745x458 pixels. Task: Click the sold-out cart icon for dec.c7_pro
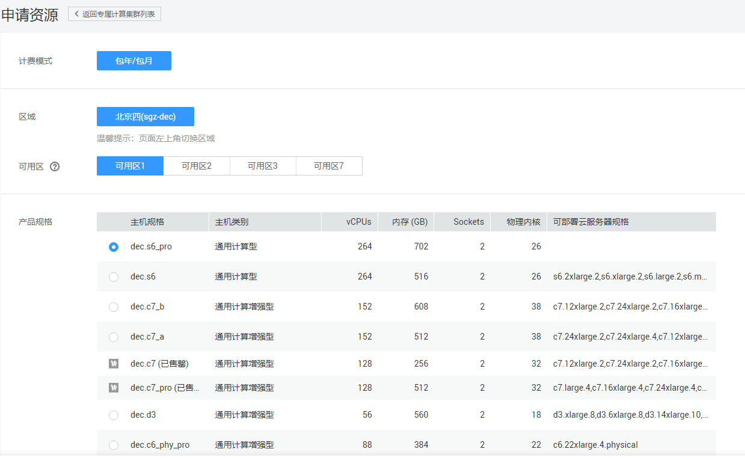[114, 388]
